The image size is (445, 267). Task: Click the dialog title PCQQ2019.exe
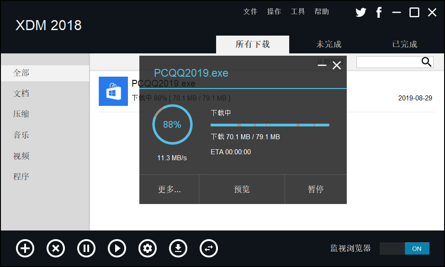pyautogui.click(x=191, y=73)
